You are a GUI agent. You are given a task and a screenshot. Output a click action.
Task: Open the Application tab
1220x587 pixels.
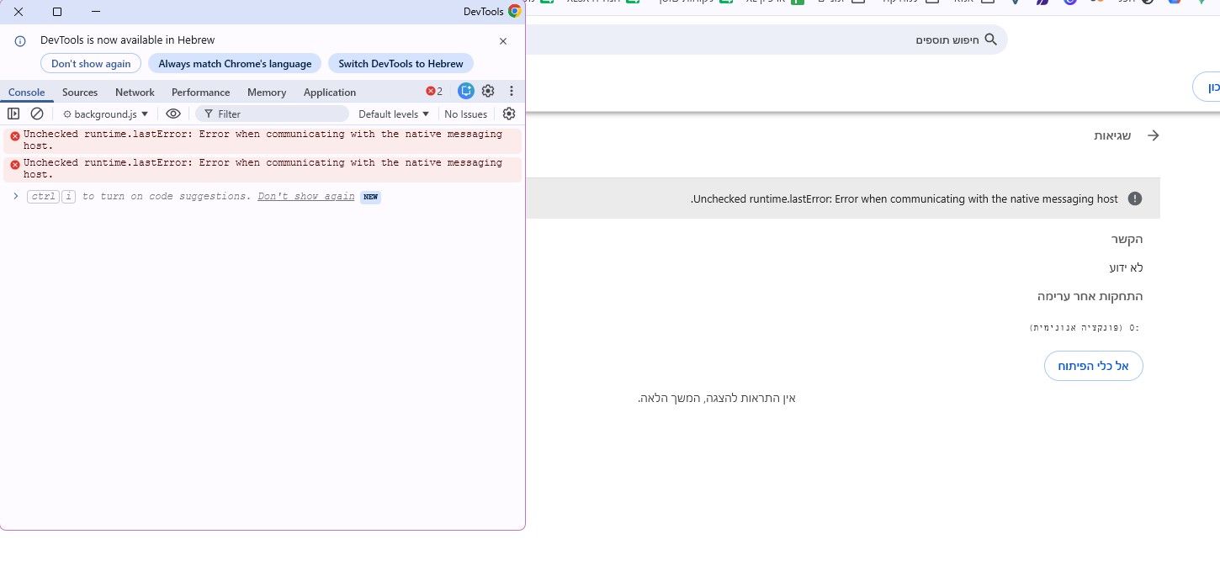click(330, 93)
